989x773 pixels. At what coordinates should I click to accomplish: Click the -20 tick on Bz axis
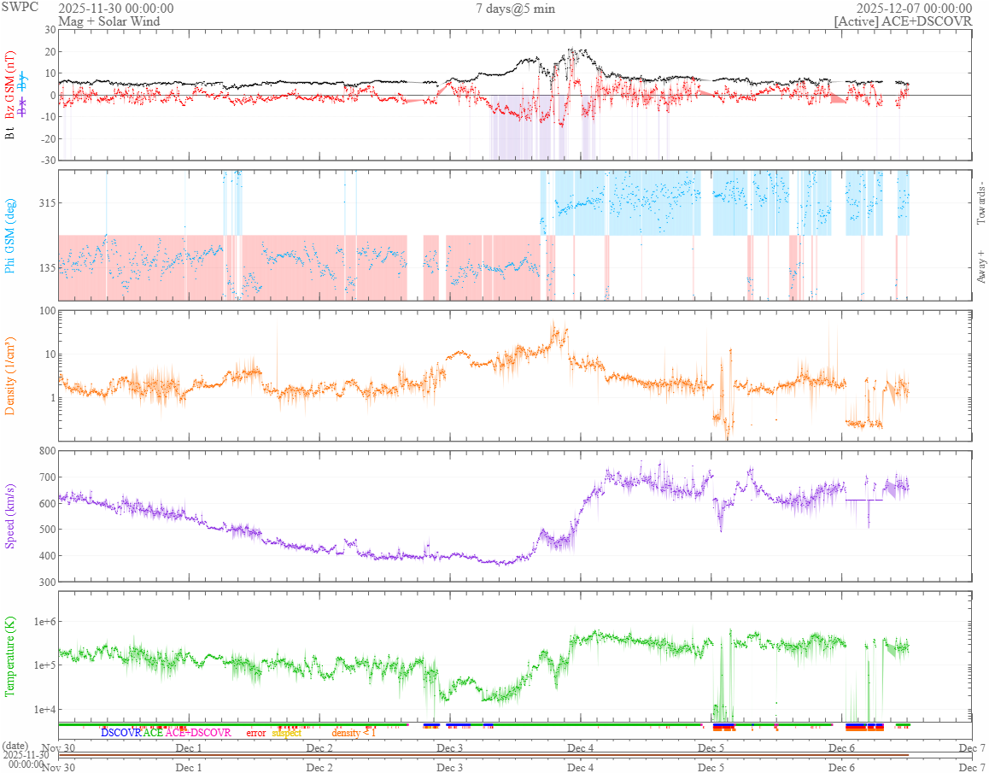pyautogui.click(x=48, y=139)
